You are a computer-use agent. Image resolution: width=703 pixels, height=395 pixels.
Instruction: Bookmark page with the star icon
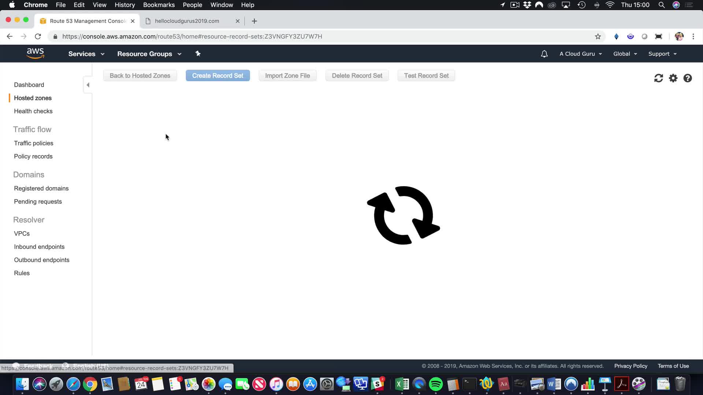(x=598, y=37)
